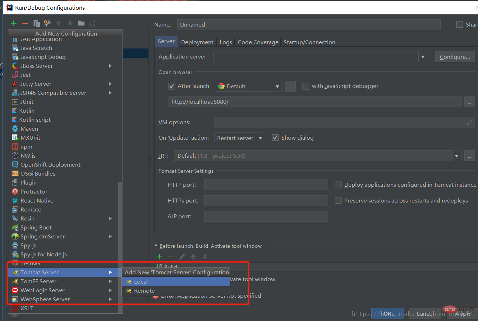Viewport: 478px width, 321px height.
Task: Click the HTTP port input field
Action: click(x=266, y=185)
